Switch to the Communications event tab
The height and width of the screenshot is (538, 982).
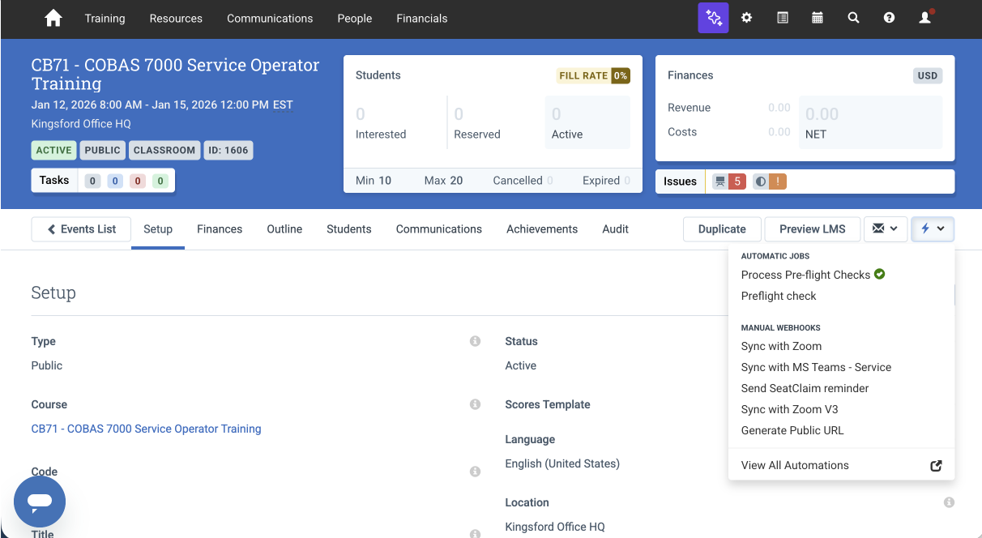(x=439, y=229)
